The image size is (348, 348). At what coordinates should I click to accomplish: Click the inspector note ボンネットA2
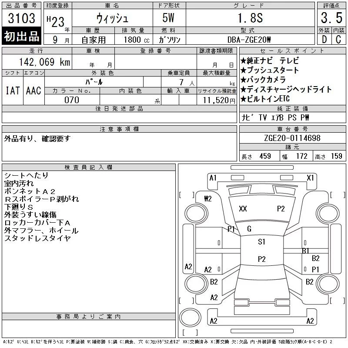point(30,191)
